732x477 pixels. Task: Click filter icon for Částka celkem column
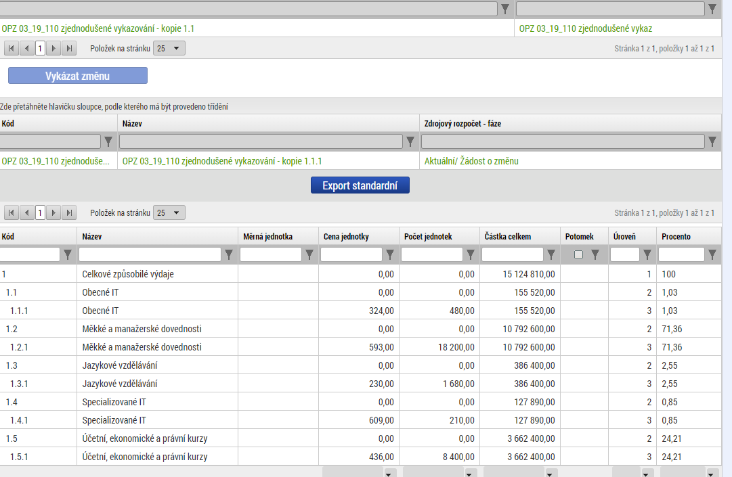[x=551, y=255]
